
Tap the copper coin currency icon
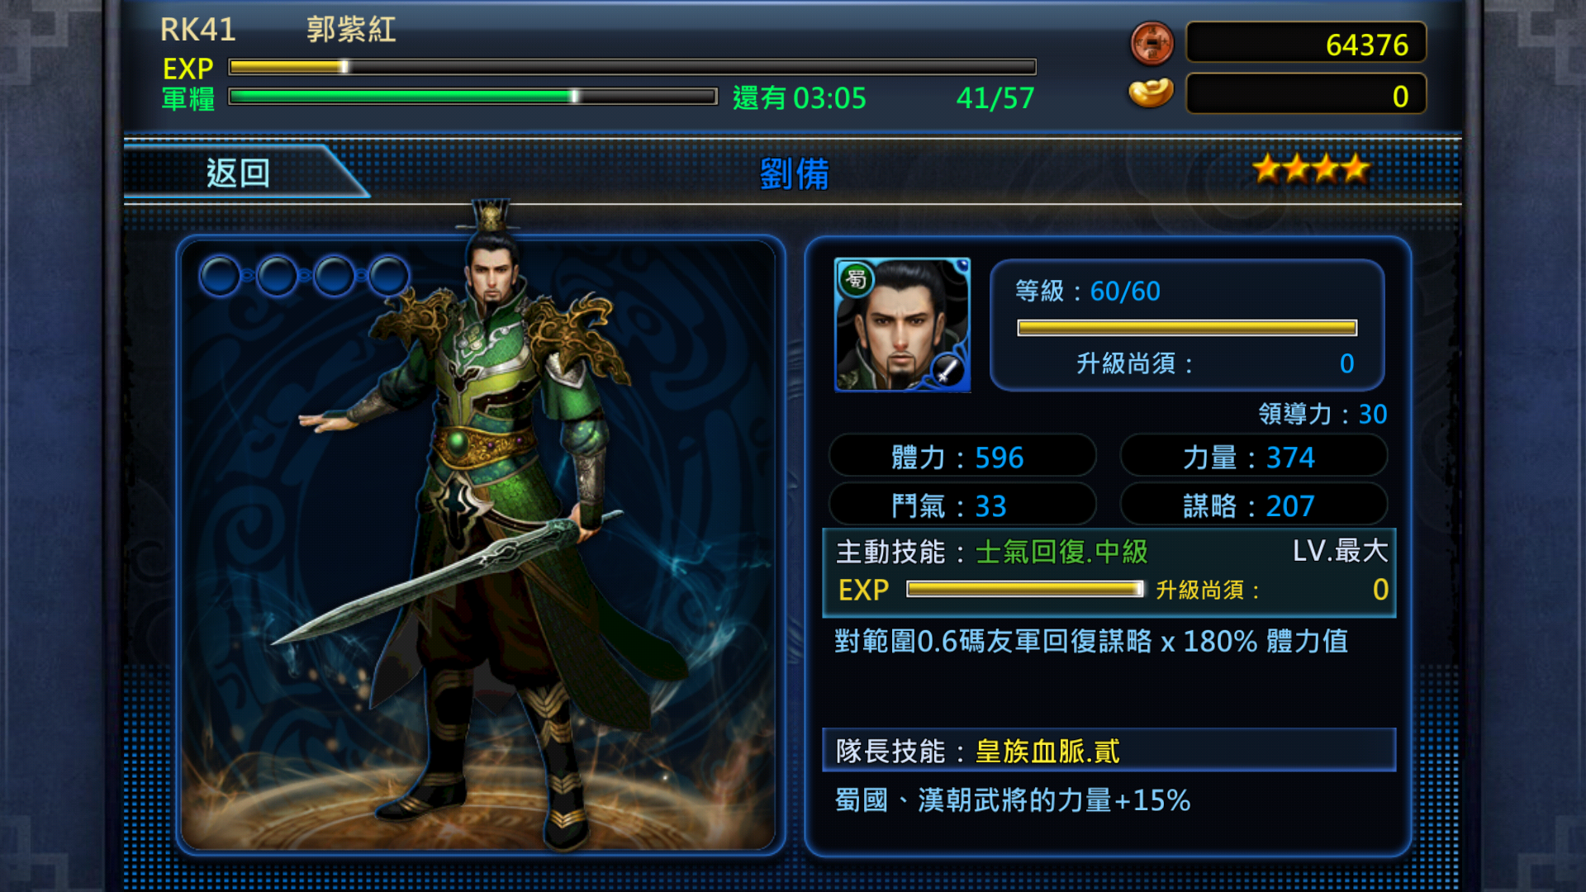(x=1152, y=43)
